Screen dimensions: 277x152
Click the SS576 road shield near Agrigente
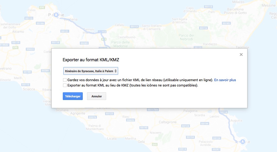tap(92, 117)
